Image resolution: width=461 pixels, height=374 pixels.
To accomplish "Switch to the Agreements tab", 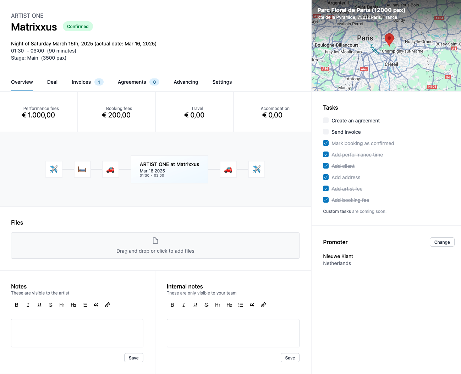I will point(131,82).
